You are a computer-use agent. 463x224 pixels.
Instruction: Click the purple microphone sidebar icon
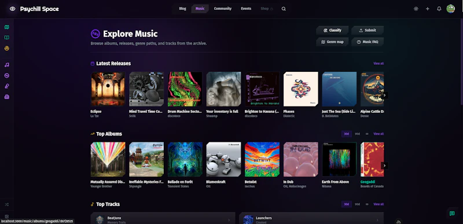point(7,86)
